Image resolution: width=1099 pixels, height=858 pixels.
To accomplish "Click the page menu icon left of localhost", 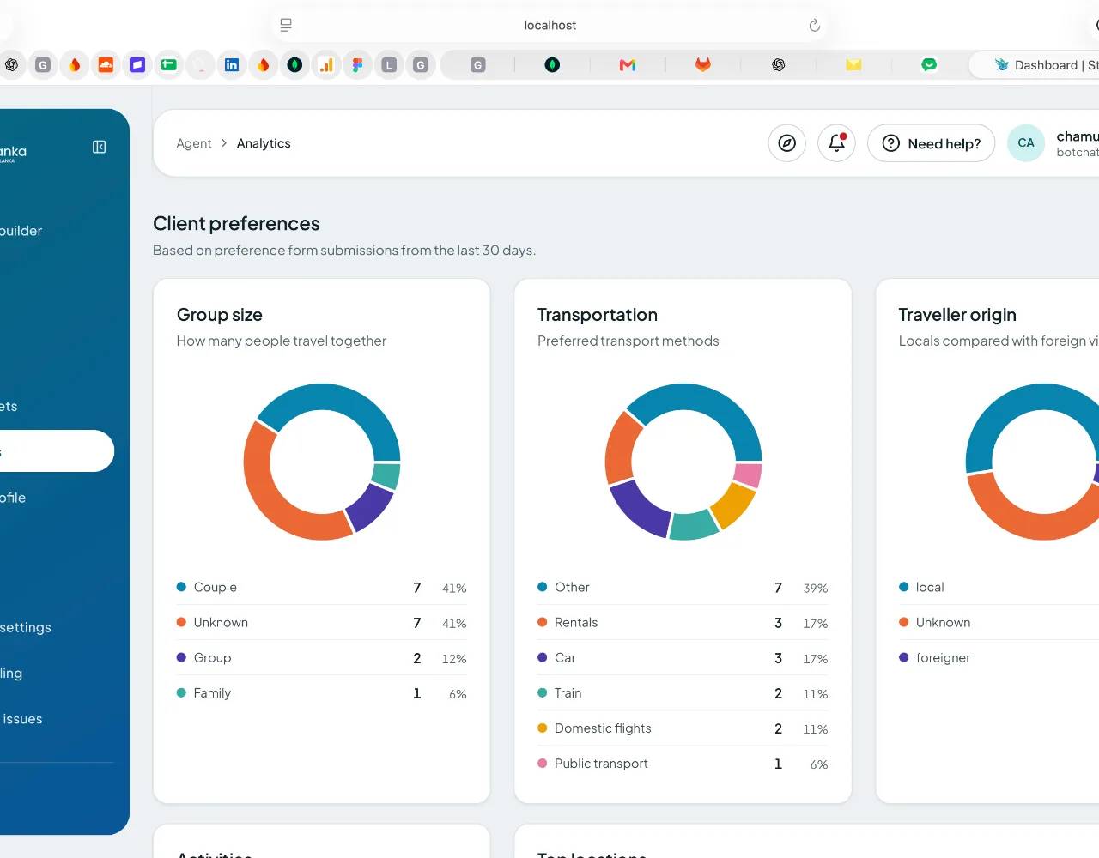I will click(286, 25).
